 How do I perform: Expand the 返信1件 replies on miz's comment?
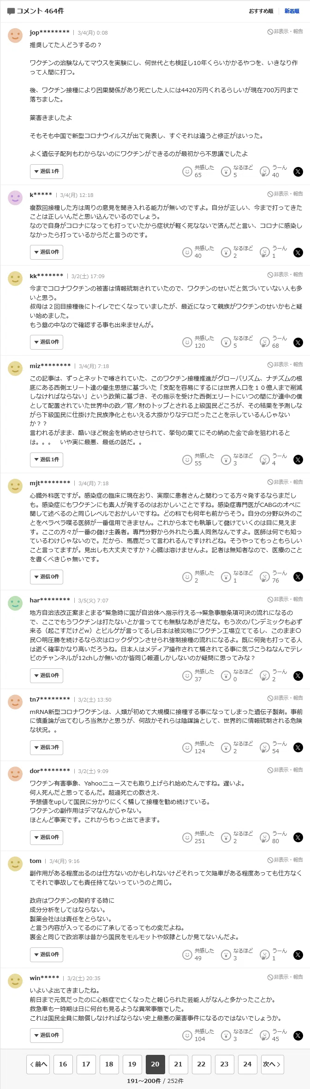pos(47,460)
